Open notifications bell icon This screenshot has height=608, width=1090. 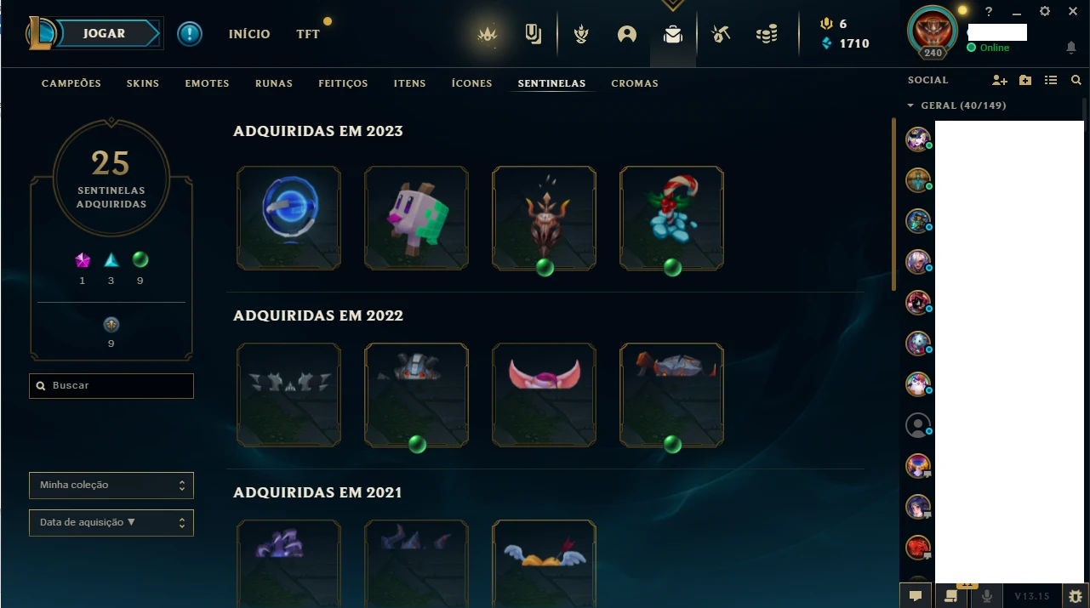(1071, 48)
